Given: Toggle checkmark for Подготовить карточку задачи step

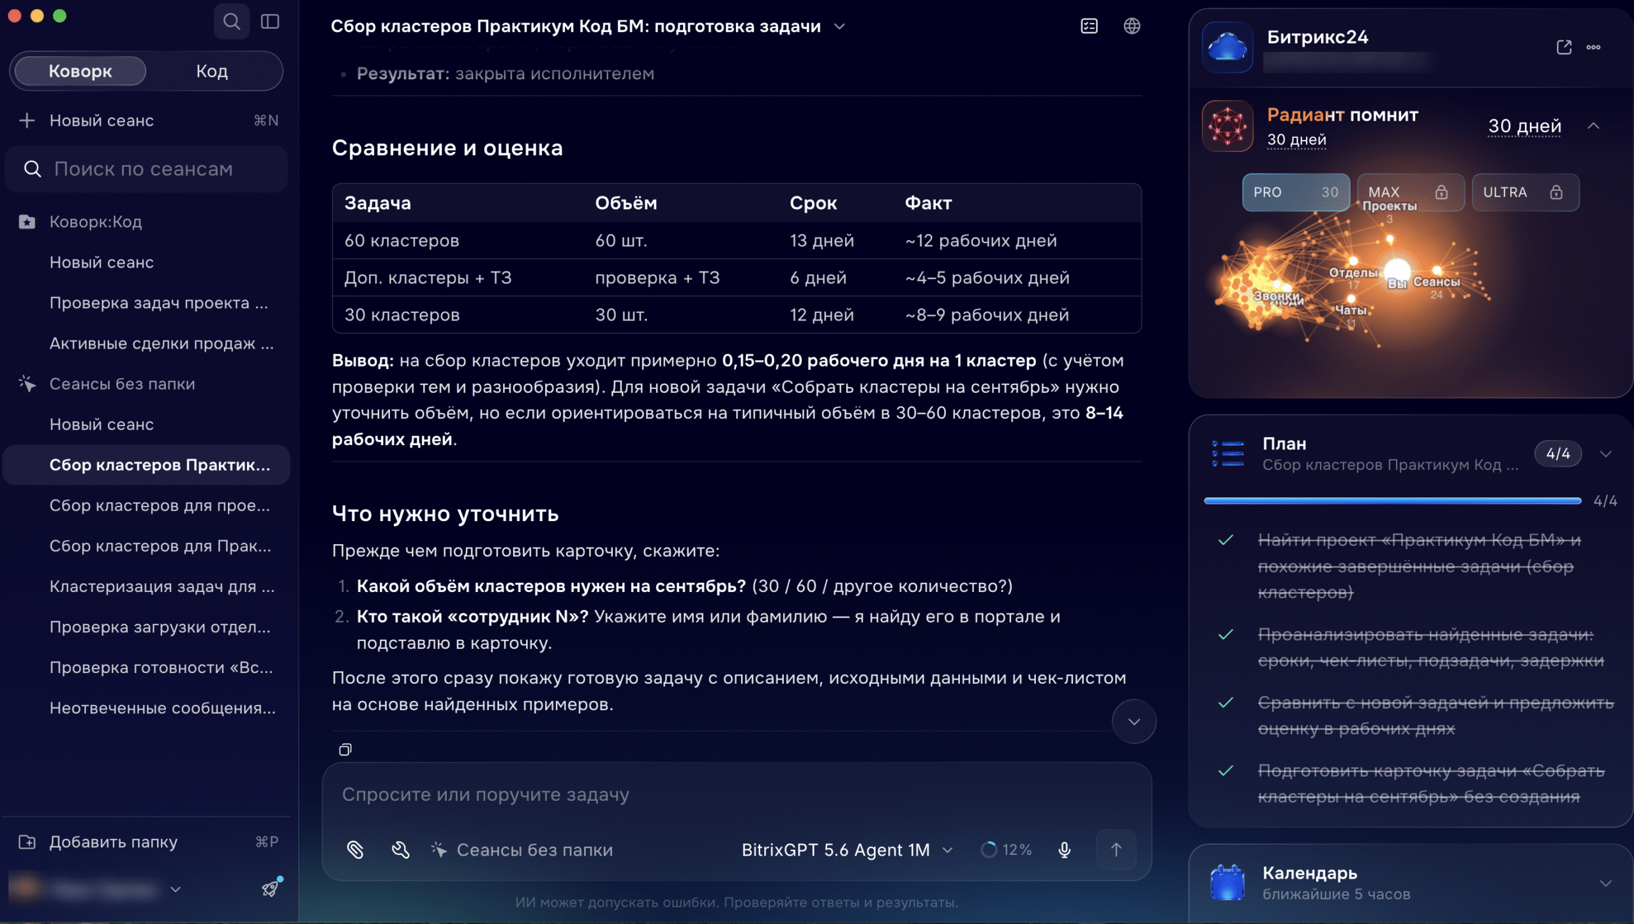Looking at the screenshot, I should tap(1225, 771).
